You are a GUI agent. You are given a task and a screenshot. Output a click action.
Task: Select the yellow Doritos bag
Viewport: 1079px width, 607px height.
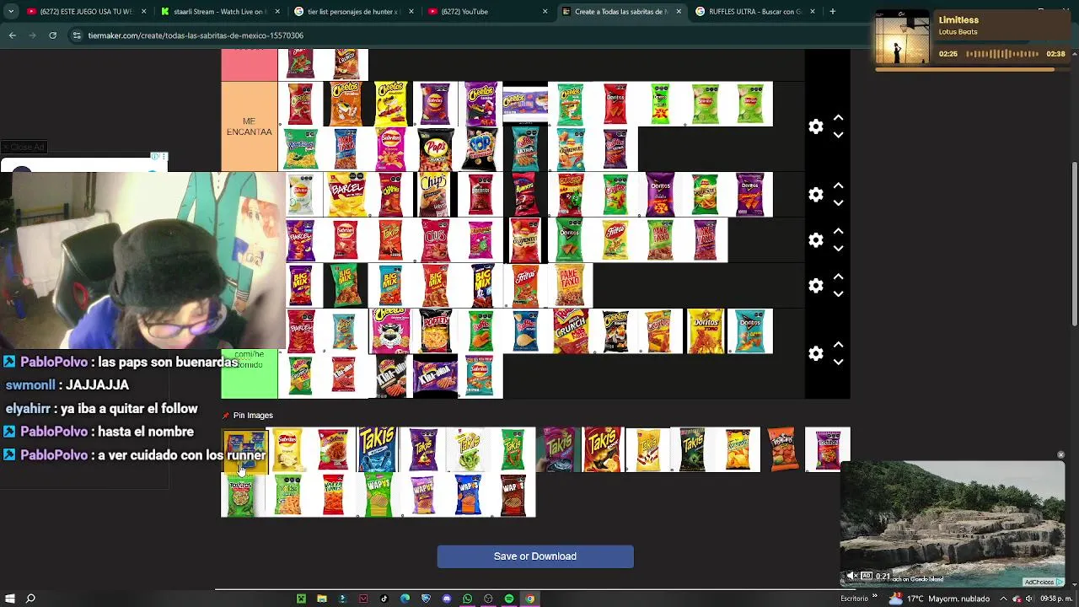pos(706,331)
